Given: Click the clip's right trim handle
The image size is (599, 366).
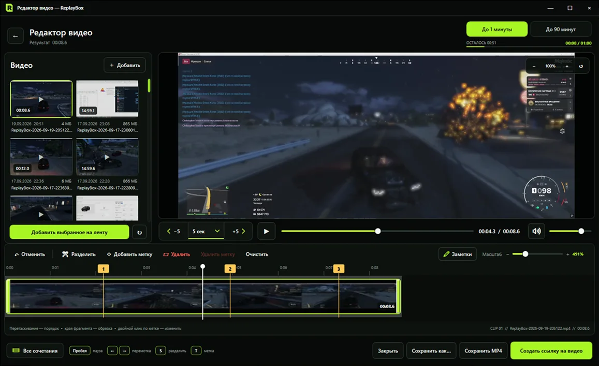Looking at the screenshot, I should click(x=399, y=297).
